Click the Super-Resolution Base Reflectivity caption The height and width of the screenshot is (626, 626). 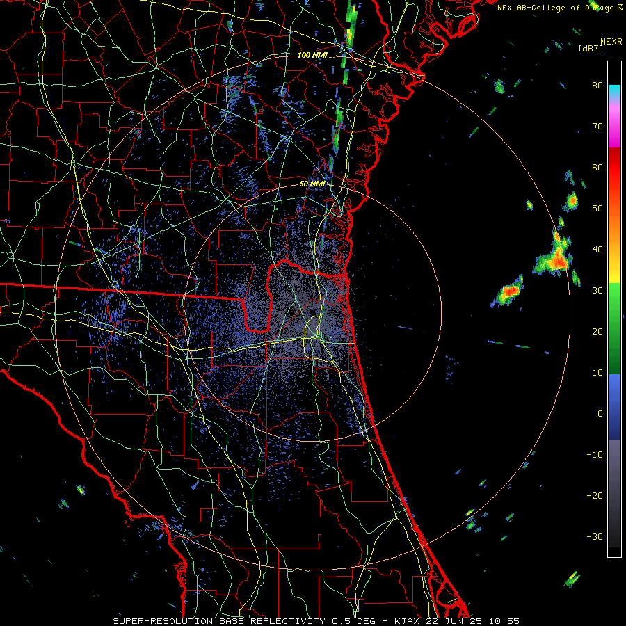pyautogui.click(x=316, y=621)
